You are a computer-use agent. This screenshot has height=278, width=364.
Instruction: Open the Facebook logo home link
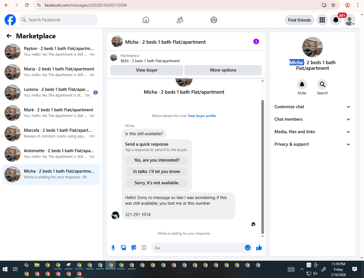point(10,20)
